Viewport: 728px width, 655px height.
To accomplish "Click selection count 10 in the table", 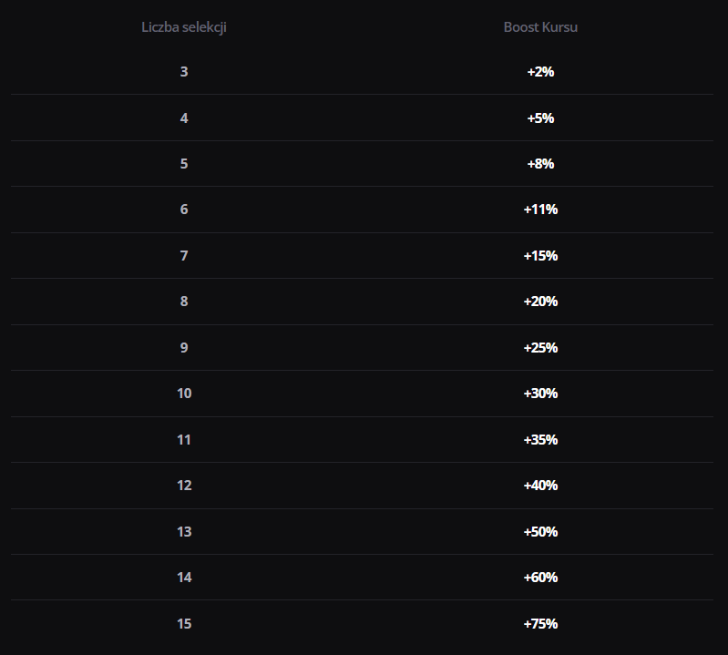I will click(184, 394).
